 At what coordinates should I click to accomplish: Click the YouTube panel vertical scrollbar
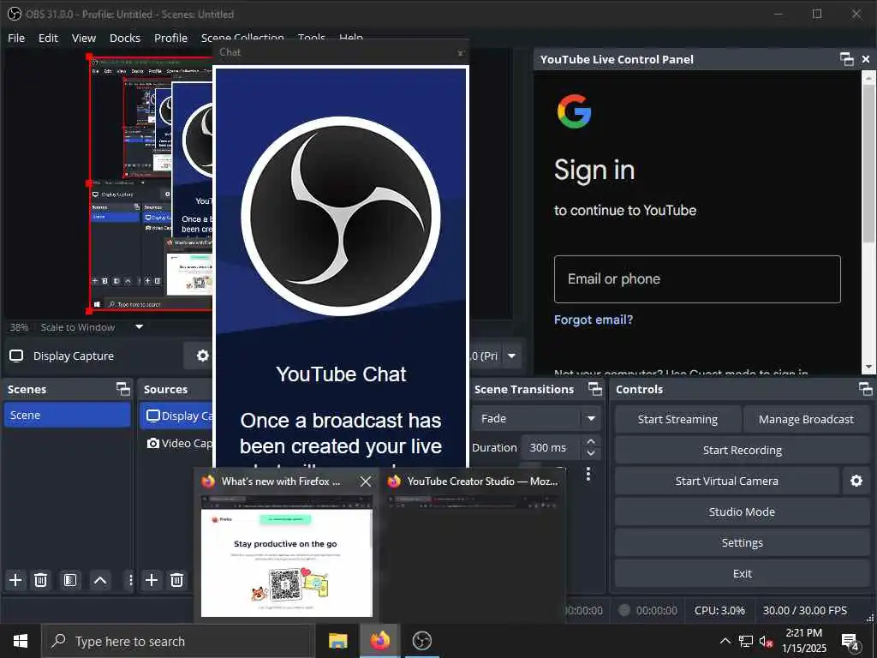click(x=868, y=162)
